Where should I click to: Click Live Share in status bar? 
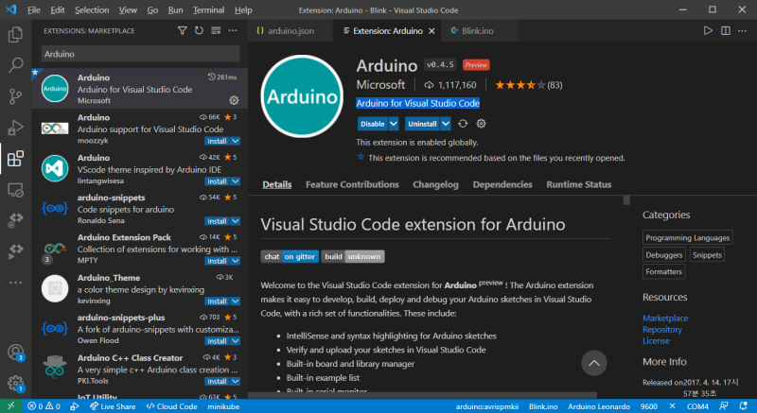click(113, 406)
